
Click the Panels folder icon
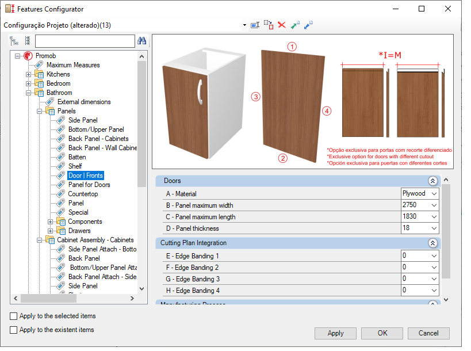click(x=50, y=111)
